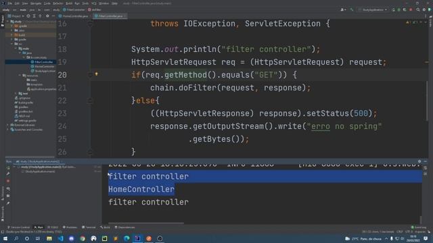Expand the .idea folder
Viewport: 433px width, 243px height.
click(12, 30)
